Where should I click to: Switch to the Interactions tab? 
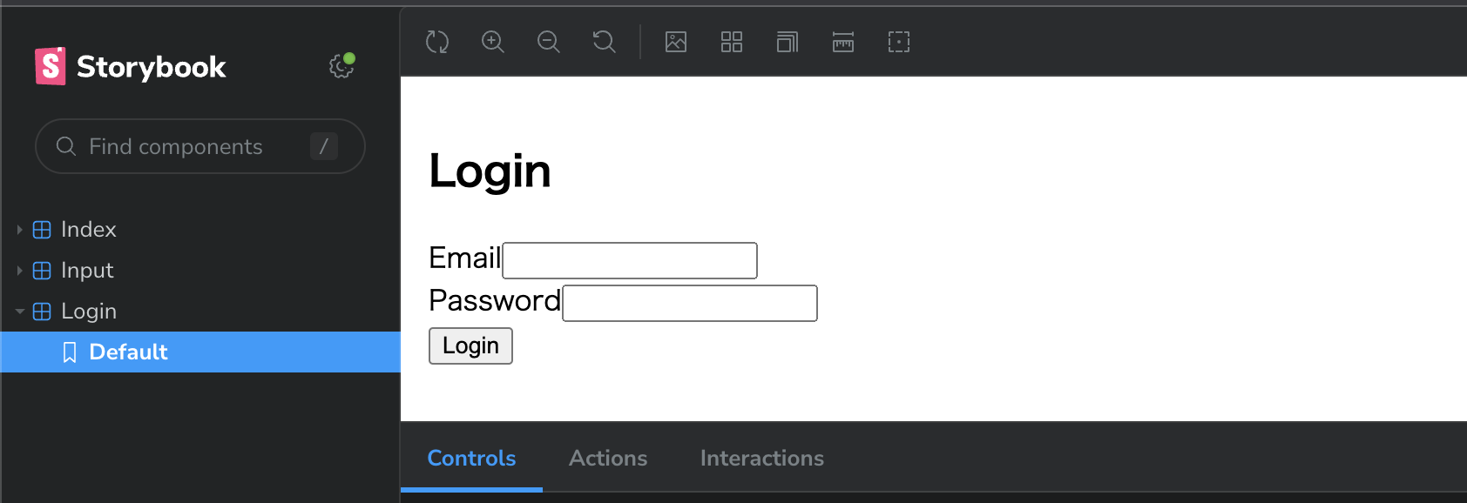click(761, 458)
